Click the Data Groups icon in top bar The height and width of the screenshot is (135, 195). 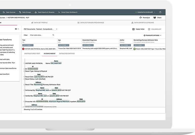[x=20, y=12]
